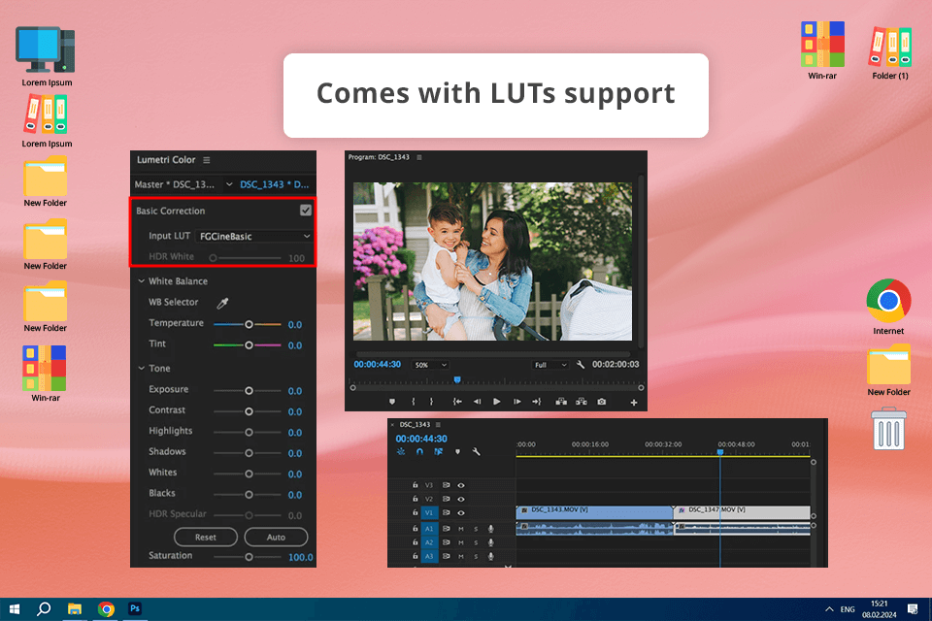The width and height of the screenshot is (932, 621).
Task: Pick white balance with the WB Selector eyedropper
Action: [223, 303]
